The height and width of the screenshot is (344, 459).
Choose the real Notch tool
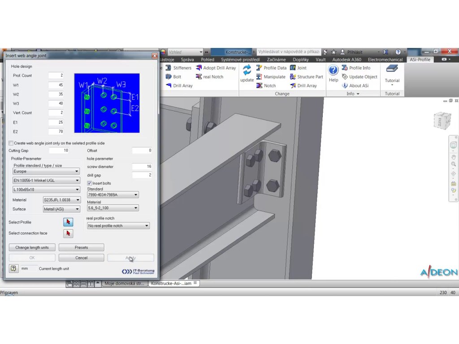click(210, 77)
